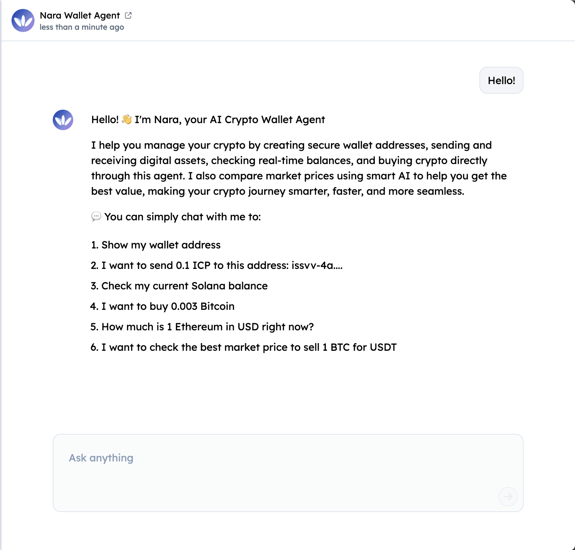Click 'I want to buy 0.003 Bitcoin' suggestion
The height and width of the screenshot is (550, 575).
tap(162, 306)
